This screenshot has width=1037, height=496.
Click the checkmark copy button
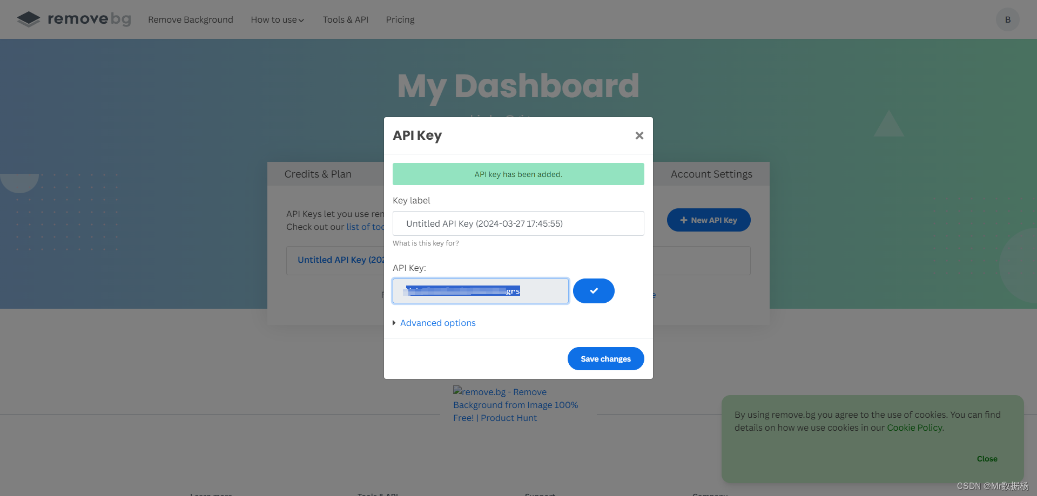pos(594,291)
